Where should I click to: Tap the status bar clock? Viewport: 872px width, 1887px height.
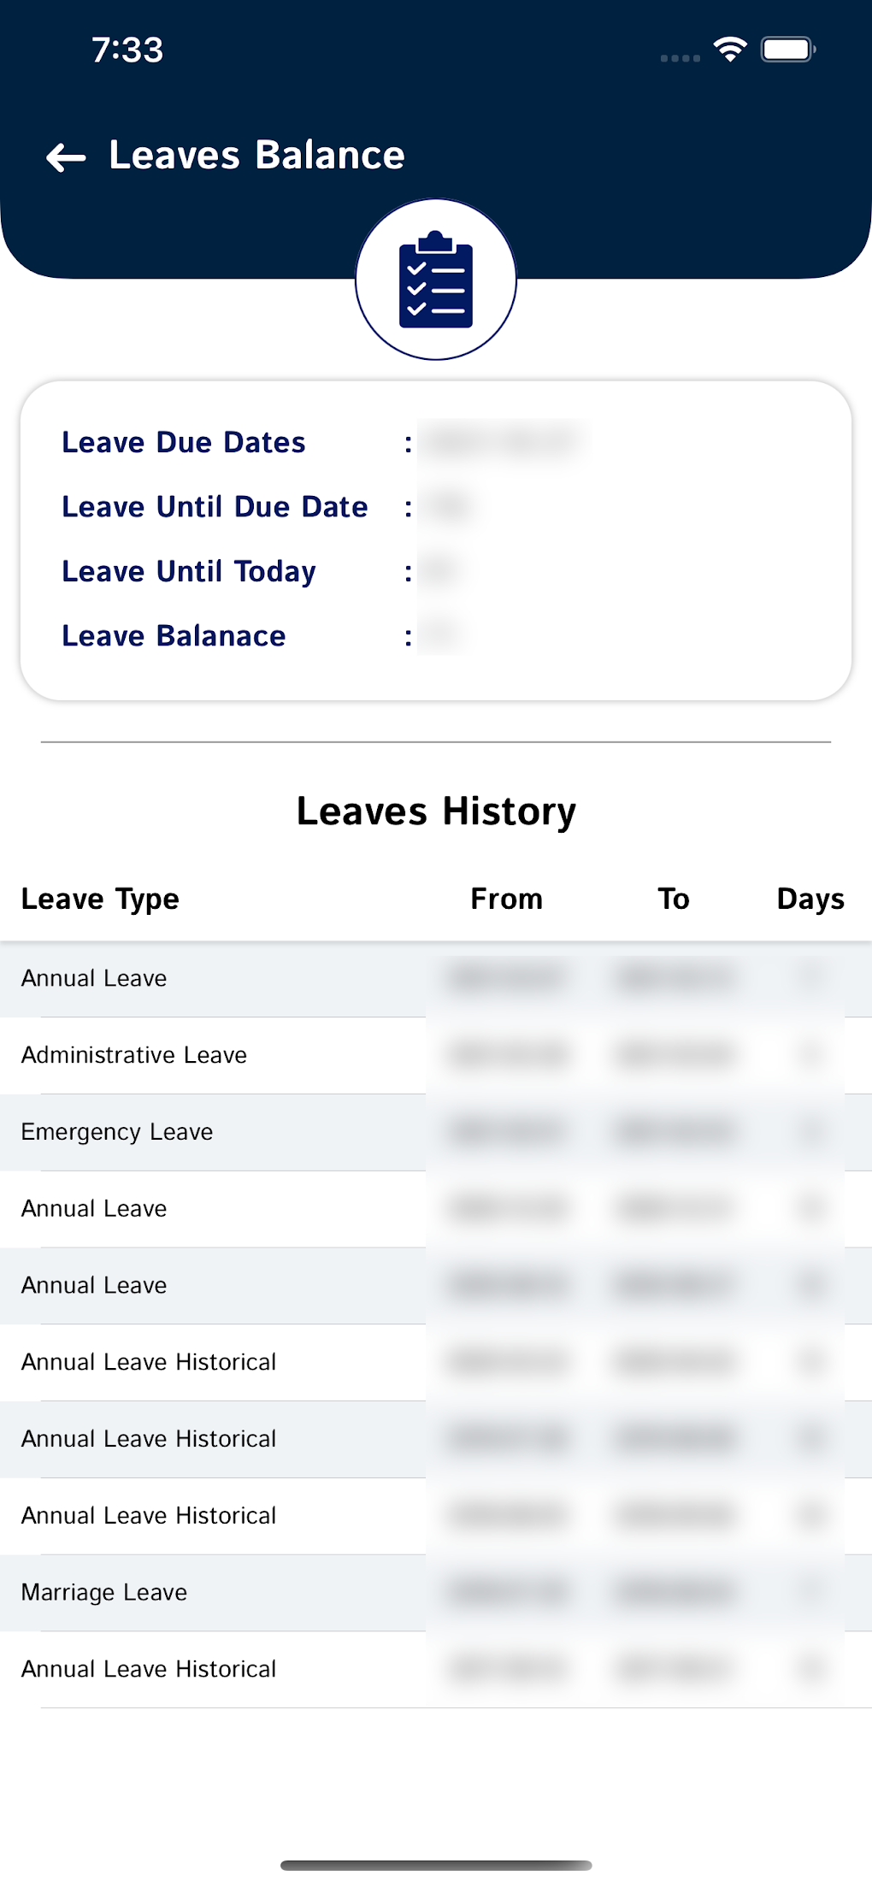(x=127, y=50)
